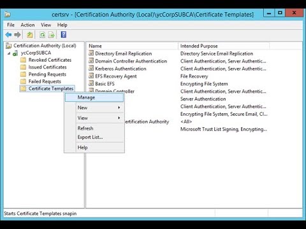
Task: Select the Failed Requests tree item
Action: pos(45,81)
